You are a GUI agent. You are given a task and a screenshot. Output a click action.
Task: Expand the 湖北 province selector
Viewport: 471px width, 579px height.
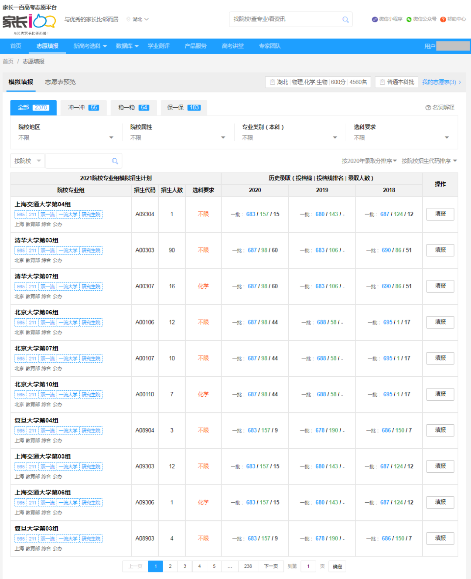click(x=139, y=19)
